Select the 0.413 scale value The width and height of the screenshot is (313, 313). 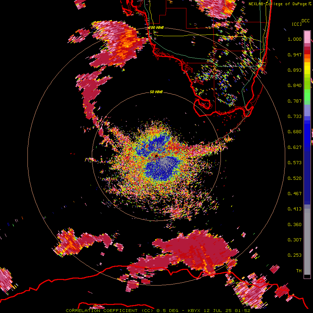coord(295,209)
